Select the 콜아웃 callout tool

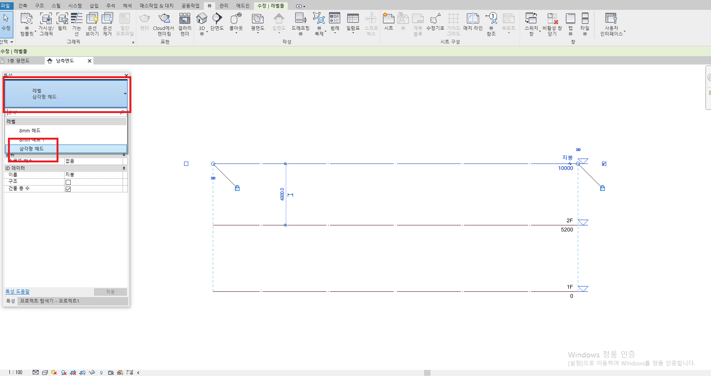[x=236, y=23]
